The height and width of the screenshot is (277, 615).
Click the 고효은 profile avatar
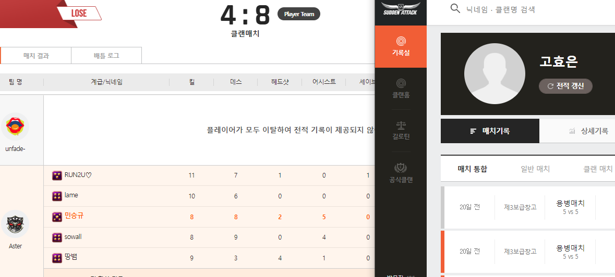pyautogui.click(x=495, y=74)
